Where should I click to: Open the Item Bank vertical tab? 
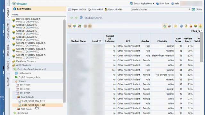[x=8, y=50]
